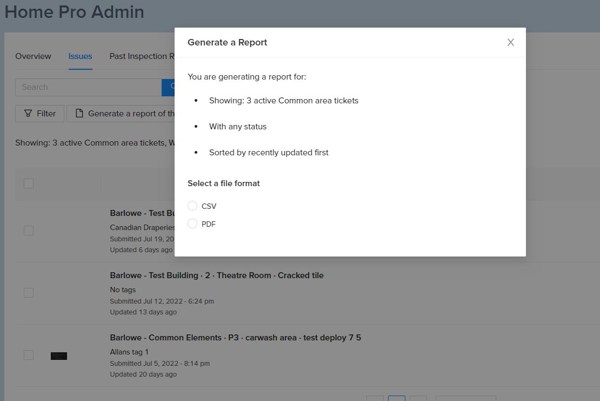
Task: Open the Issues tab
Action: tap(81, 56)
